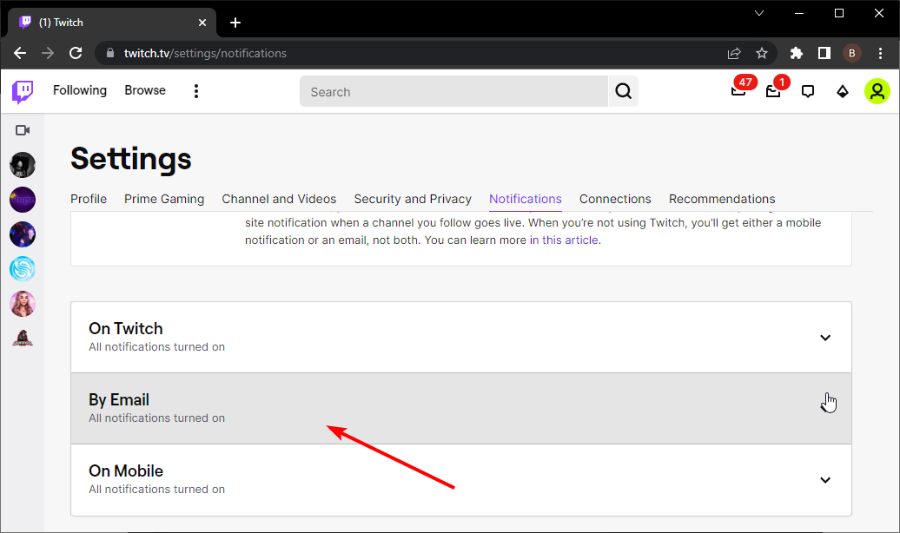Click inside the Search input field
The height and width of the screenshot is (533, 900).
click(x=452, y=91)
